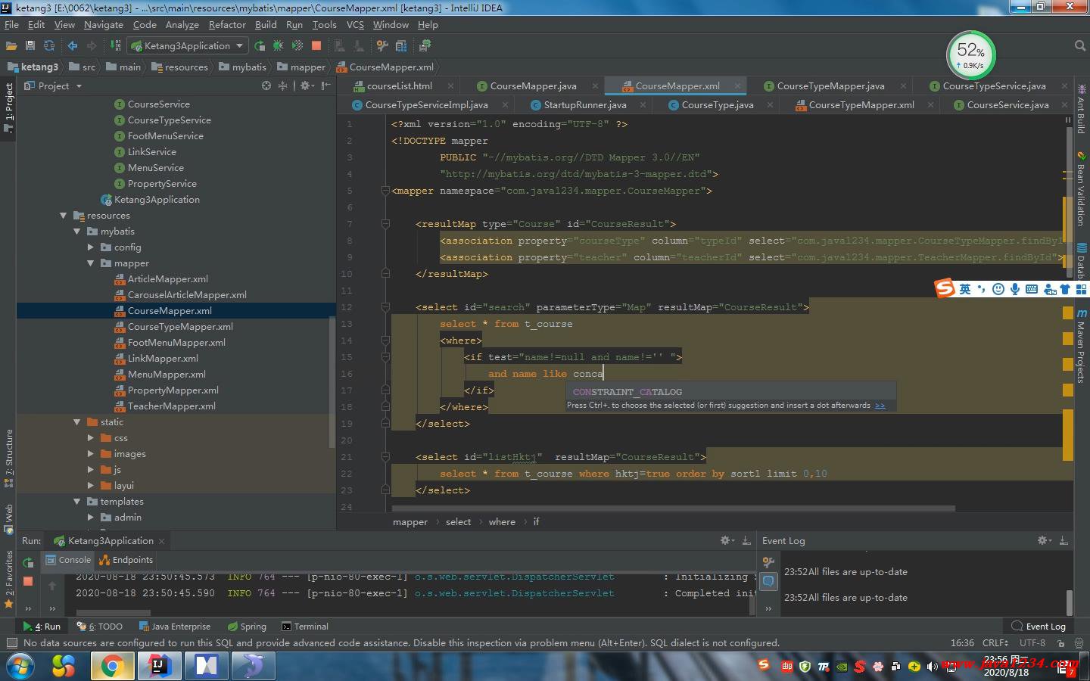The image size is (1090, 681).
Task: Switch to the Endpoints run tab
Action: point(126,560)
